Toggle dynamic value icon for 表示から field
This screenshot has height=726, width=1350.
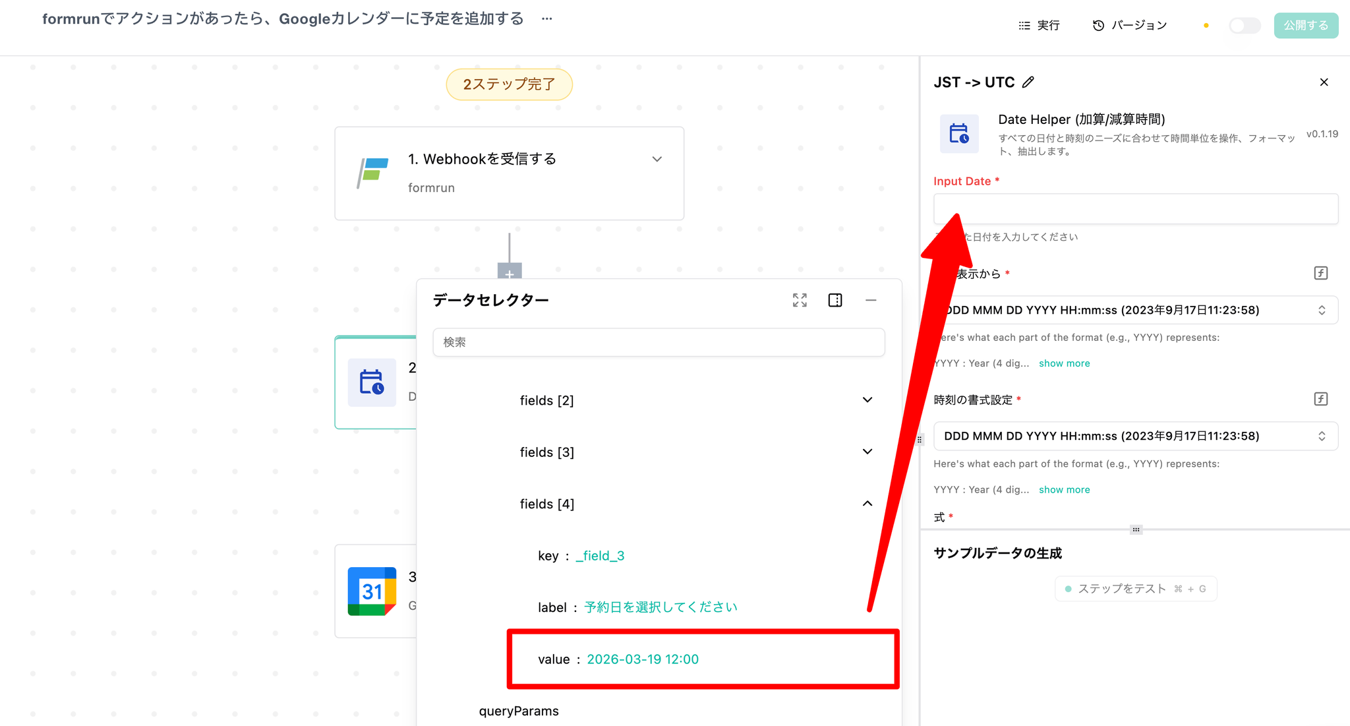[1320, 273]
